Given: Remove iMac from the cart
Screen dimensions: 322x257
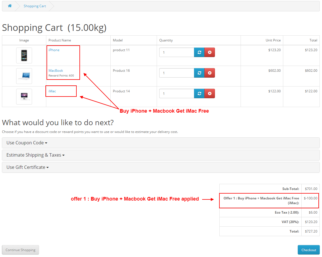Looking at the screenshot, I should [x=210, y=93].
